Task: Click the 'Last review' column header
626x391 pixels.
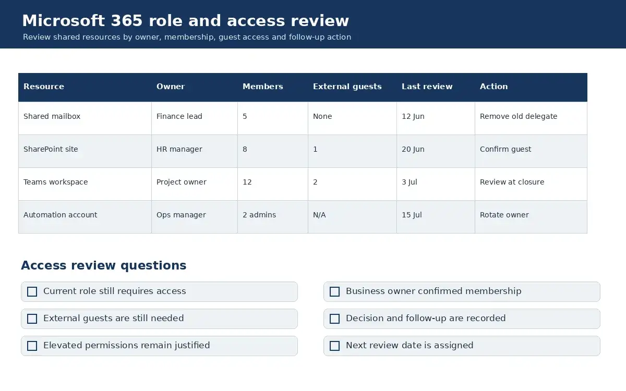Action: 436,87
